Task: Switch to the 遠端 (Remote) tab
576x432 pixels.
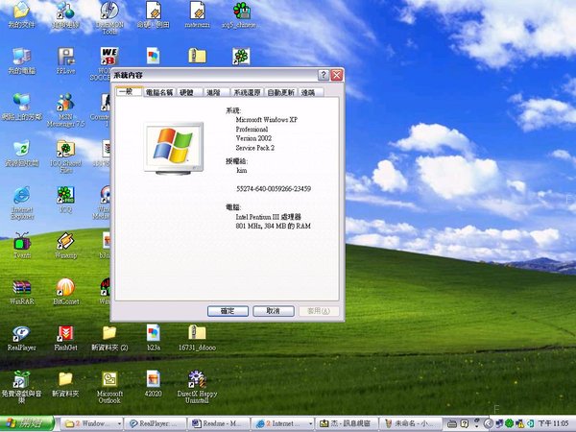Action: tap(311, 92)
